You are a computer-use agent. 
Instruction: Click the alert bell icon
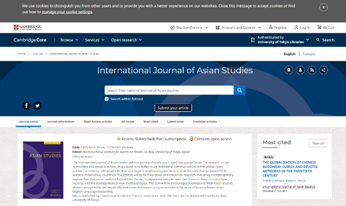tap(300, 70)
